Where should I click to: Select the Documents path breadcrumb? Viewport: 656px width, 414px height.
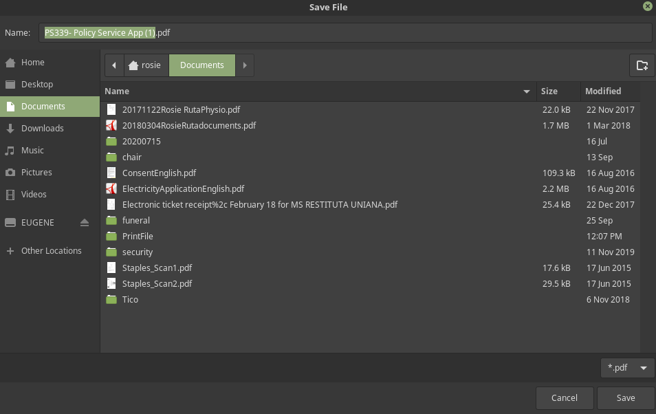click(201, 65)
